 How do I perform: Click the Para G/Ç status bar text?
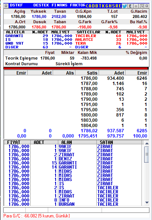tap(37, 216)
